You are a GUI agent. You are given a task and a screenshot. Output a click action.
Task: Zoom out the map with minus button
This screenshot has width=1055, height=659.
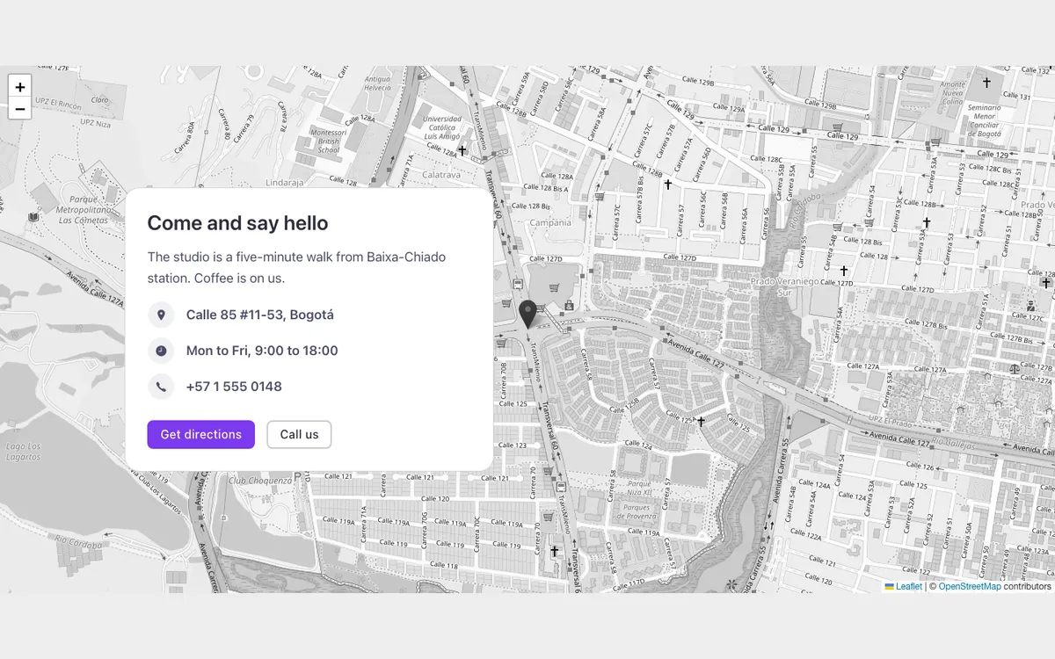(20, 109)
